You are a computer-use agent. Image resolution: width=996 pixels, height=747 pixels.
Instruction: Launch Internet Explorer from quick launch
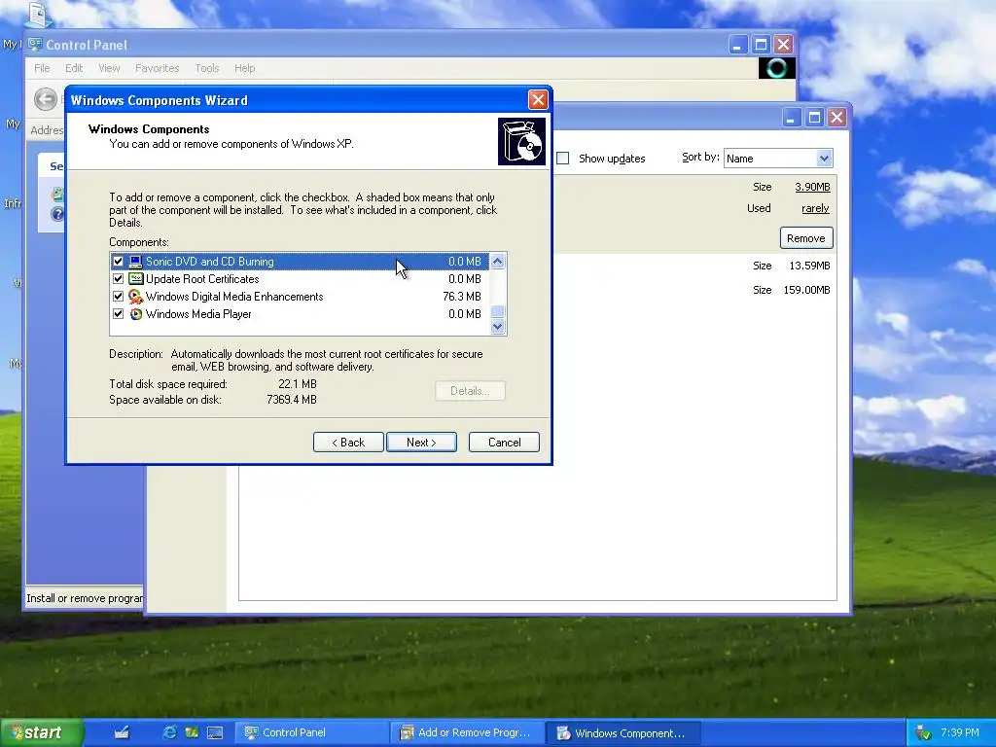169,732
